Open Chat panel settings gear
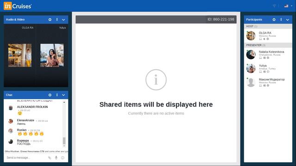Viewport: 296px width, 166px height. 50,95
